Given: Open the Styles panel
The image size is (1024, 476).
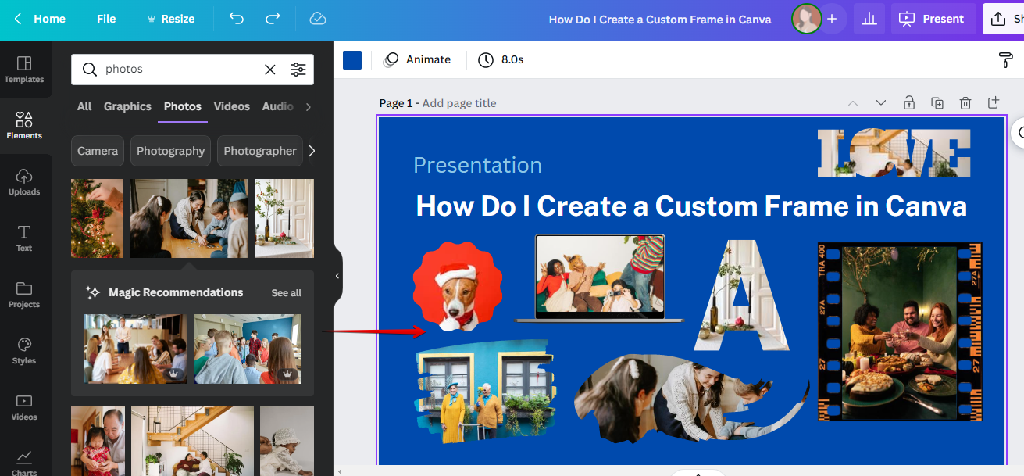Looking at the screenshot, I should (x=24, y=349).
